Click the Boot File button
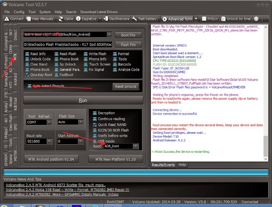The width and height of the screenshot is (272, 207). [128, 35]
